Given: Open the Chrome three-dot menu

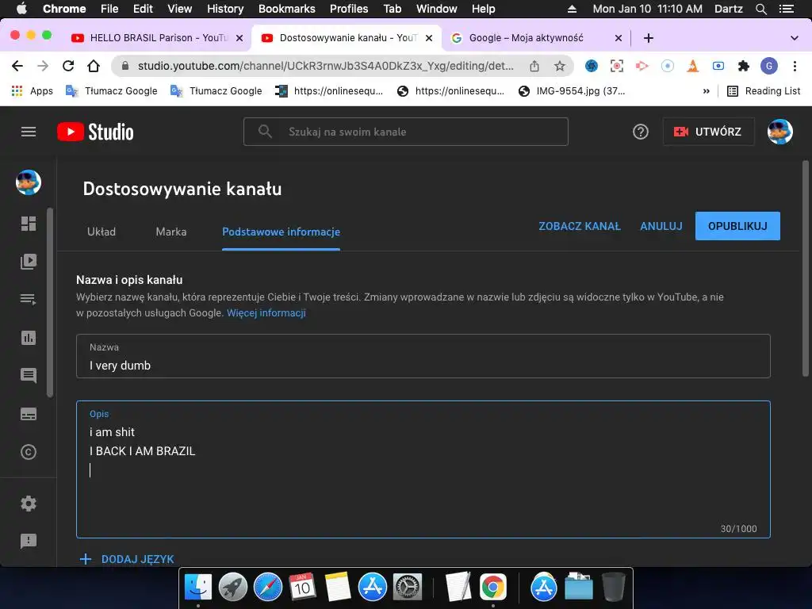Looking at the screenshot, I should (795, 66).
